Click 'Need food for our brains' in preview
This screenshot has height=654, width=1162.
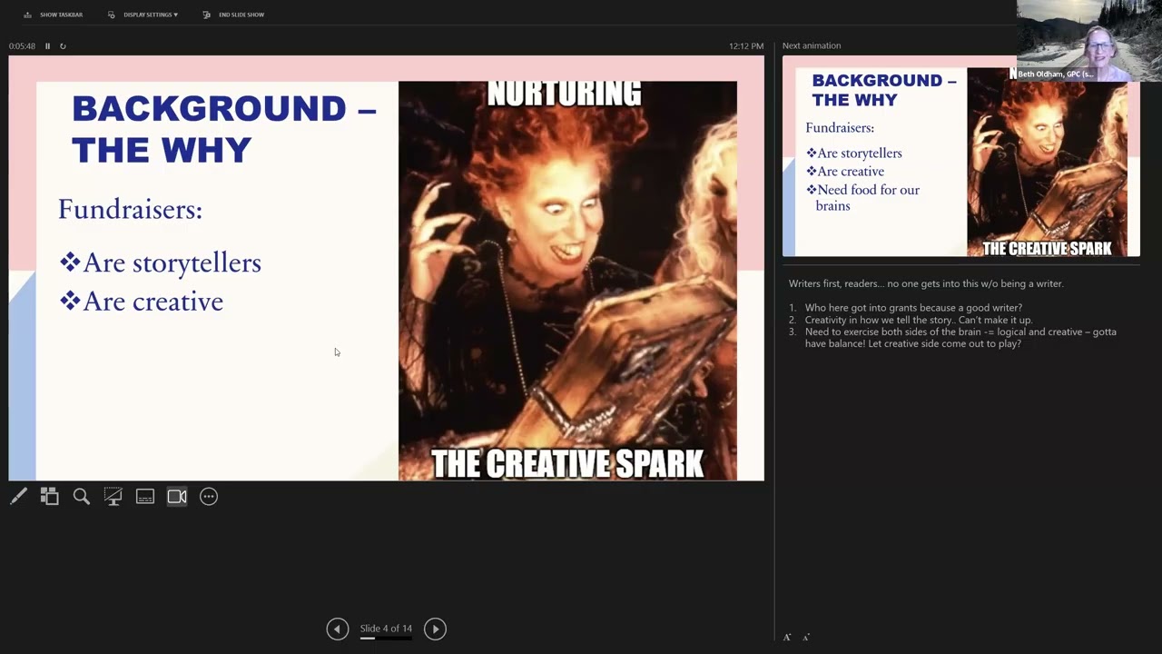tap(862, 197)
